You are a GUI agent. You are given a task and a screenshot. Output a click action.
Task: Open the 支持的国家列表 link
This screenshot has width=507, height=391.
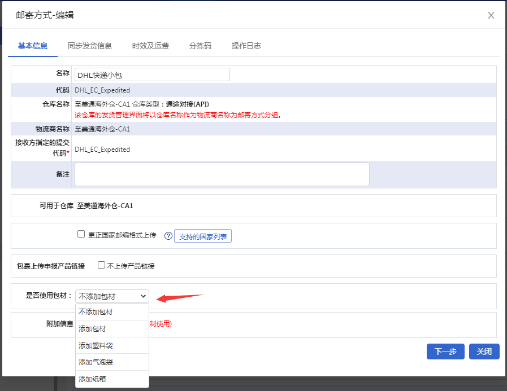point(203,236)
